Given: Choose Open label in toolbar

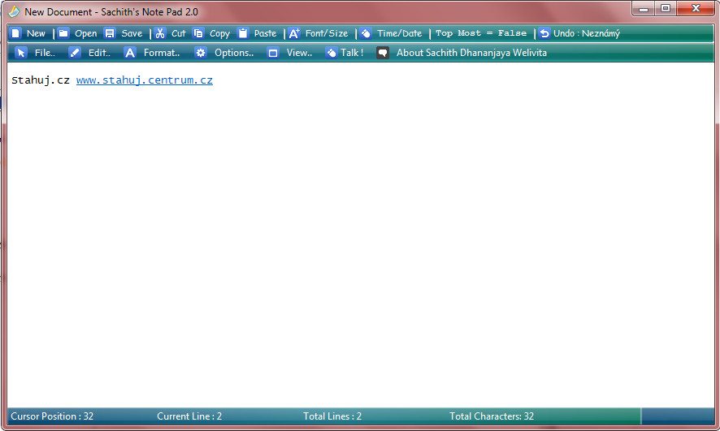Looking at the screenshot, I should [86, 33].
